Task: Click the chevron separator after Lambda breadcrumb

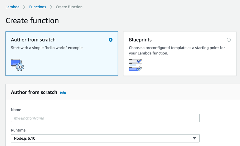Action: tap(24, 7)
